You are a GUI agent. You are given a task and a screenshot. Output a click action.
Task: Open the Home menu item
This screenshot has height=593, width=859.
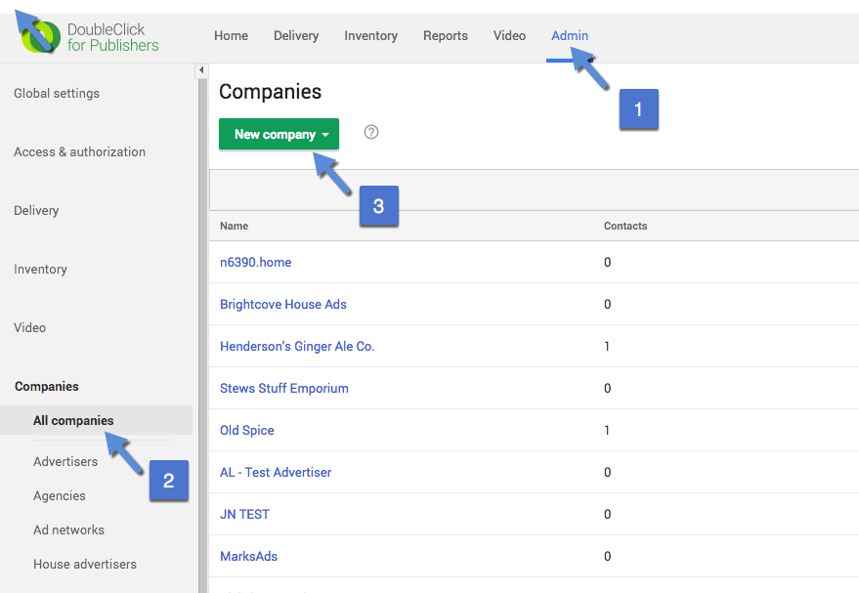pyautogui.click(x=231, y=35)
